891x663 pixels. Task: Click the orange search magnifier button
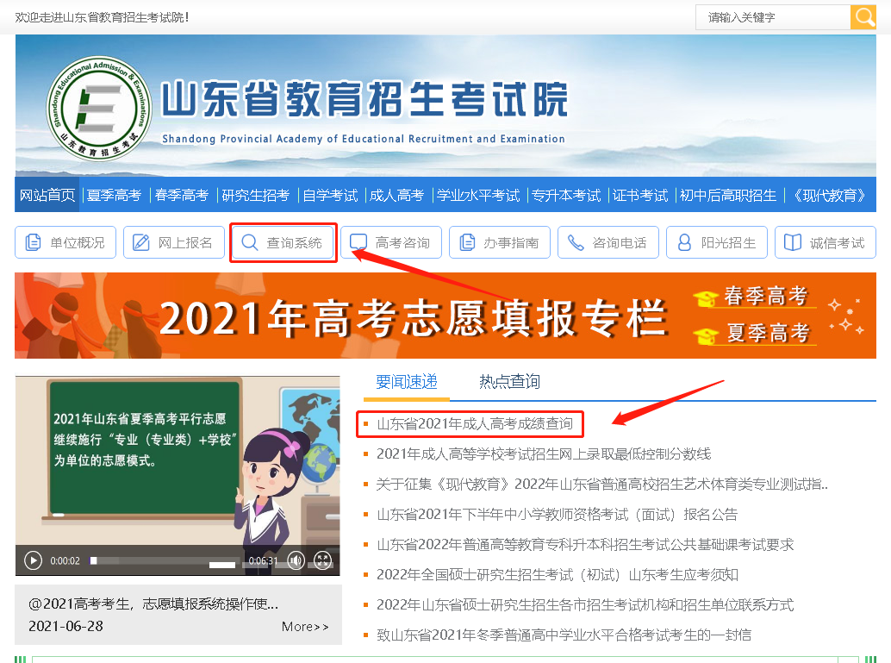[863, 17]
